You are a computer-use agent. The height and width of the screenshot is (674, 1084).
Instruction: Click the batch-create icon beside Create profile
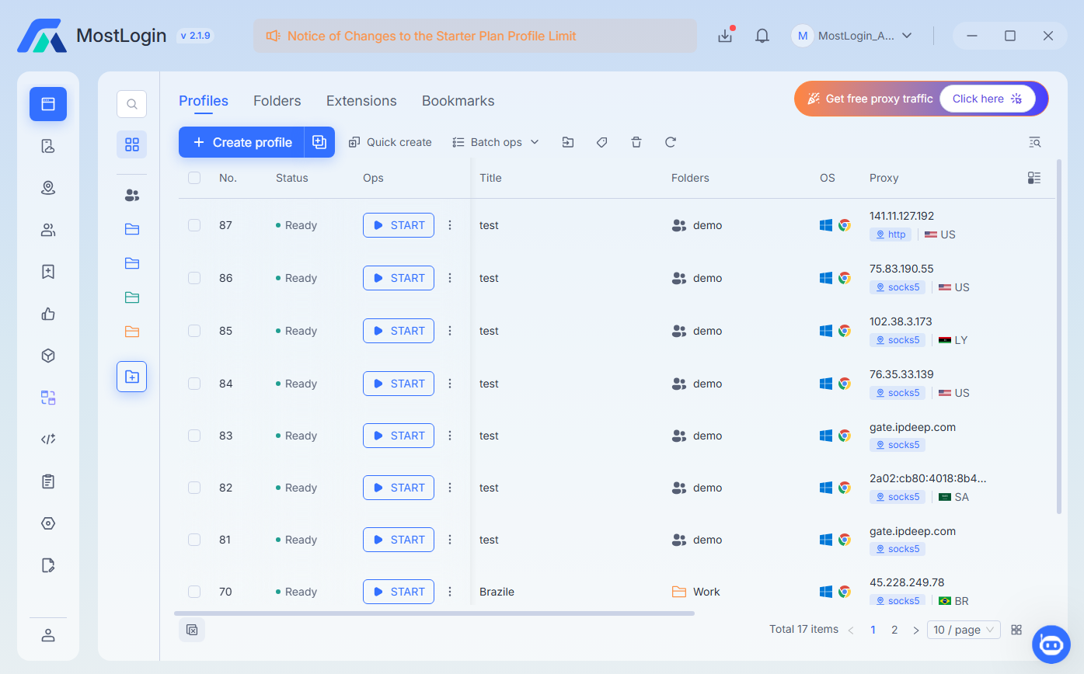click(319, 142)
